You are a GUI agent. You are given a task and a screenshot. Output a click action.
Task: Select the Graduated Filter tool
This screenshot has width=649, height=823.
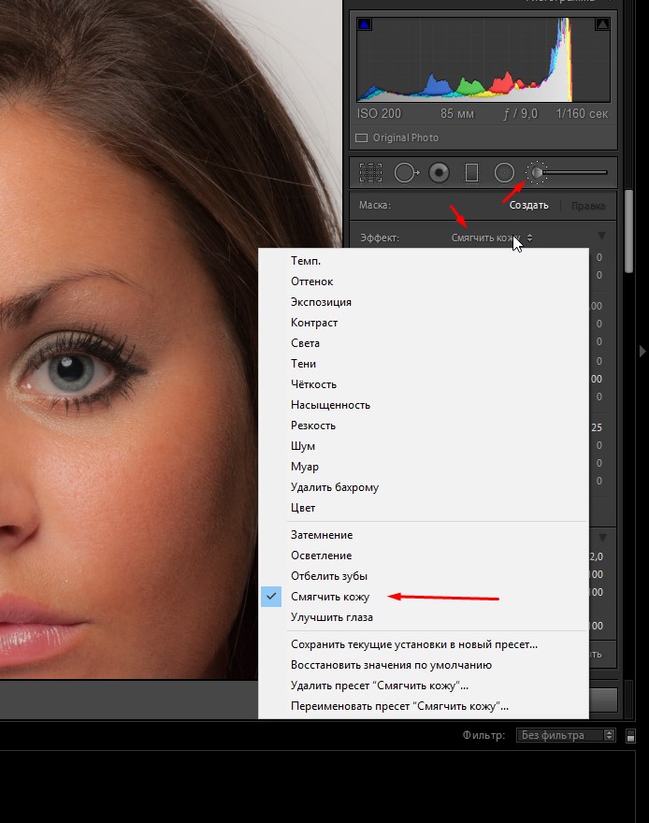point(471,172)
